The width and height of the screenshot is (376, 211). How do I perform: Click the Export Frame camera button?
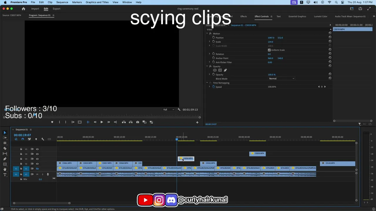coord(137,122)
